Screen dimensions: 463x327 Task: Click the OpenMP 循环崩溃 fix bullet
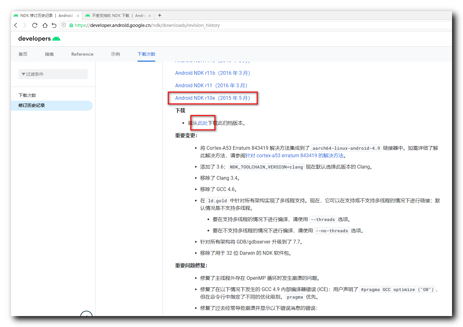click(x=261, y=278)
